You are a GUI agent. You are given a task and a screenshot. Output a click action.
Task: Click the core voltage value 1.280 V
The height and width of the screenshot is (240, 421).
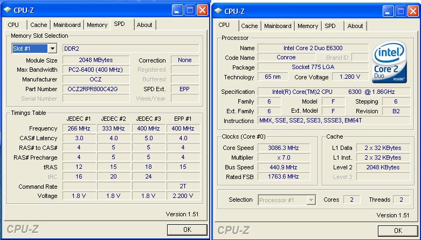pos(350,77)
